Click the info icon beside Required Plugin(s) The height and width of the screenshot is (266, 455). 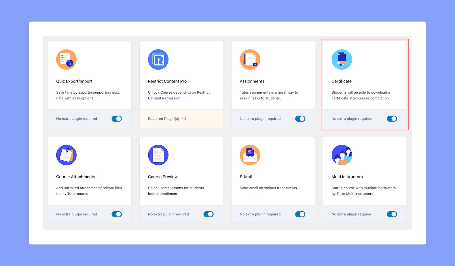tap(184, 119)
